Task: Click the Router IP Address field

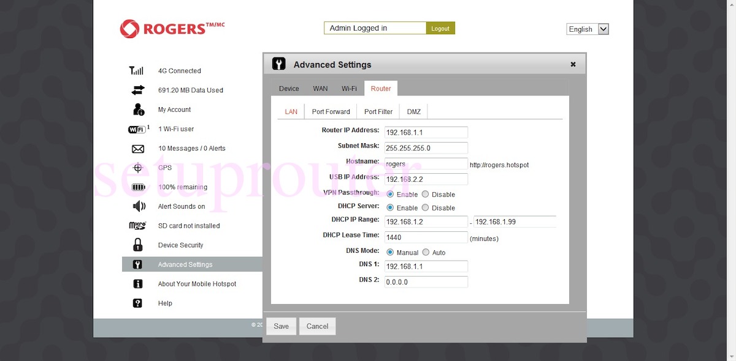Action: click(x=426, y=132)
